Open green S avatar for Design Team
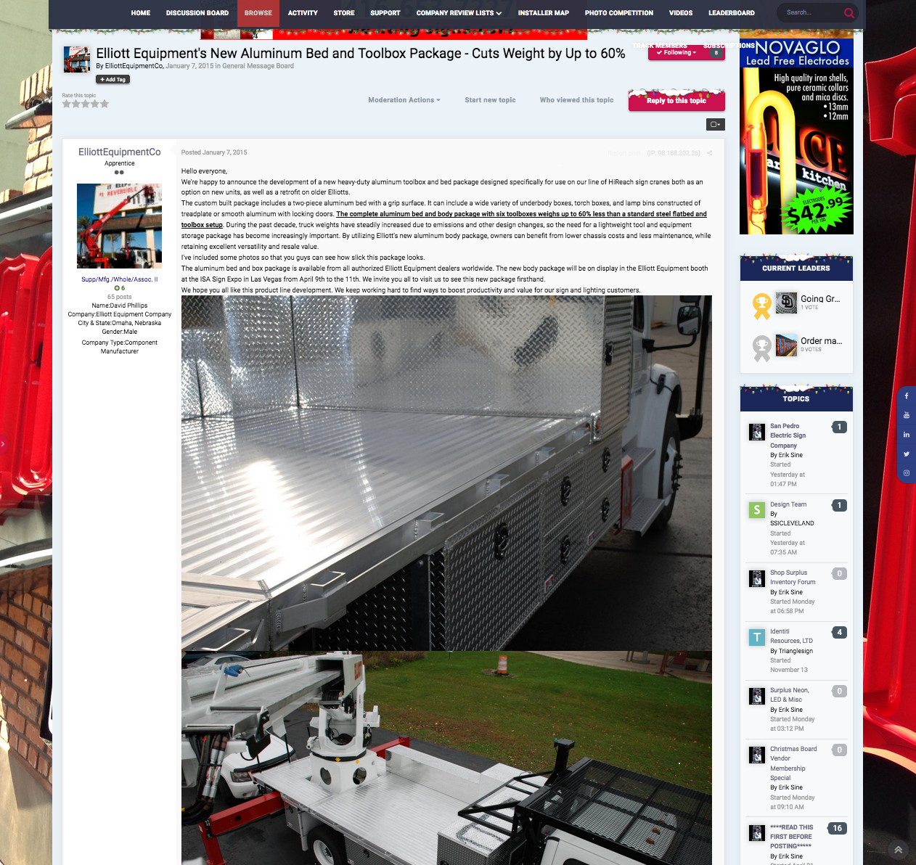 pos(757,510)
